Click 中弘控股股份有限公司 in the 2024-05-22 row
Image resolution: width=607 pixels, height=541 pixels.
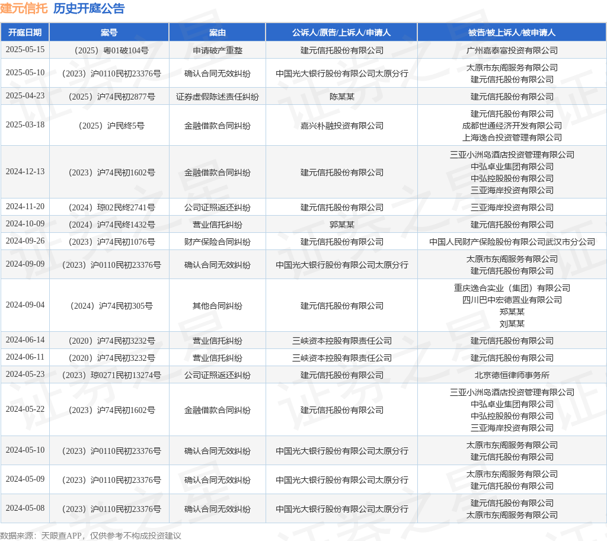(x=512, y=416)
